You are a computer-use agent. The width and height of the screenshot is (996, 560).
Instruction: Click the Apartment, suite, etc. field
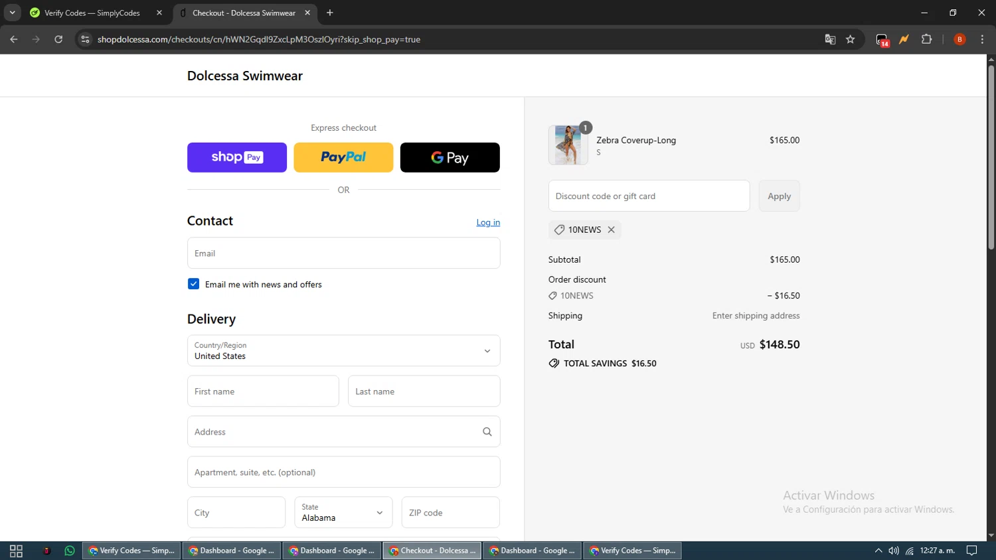tap(344, 472)
